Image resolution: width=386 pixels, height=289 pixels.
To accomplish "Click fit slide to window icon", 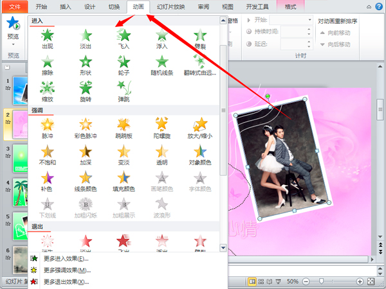I will tap(371, 282).
